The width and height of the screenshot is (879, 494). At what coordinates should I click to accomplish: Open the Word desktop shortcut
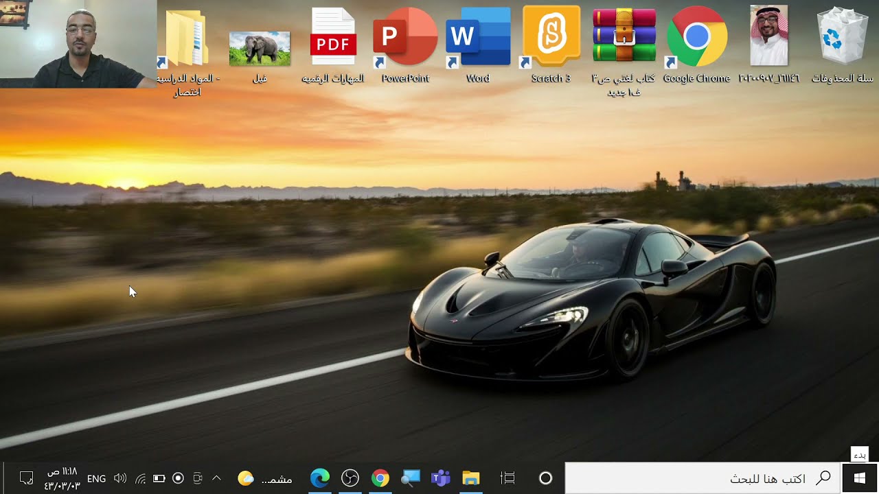(478, 45)
